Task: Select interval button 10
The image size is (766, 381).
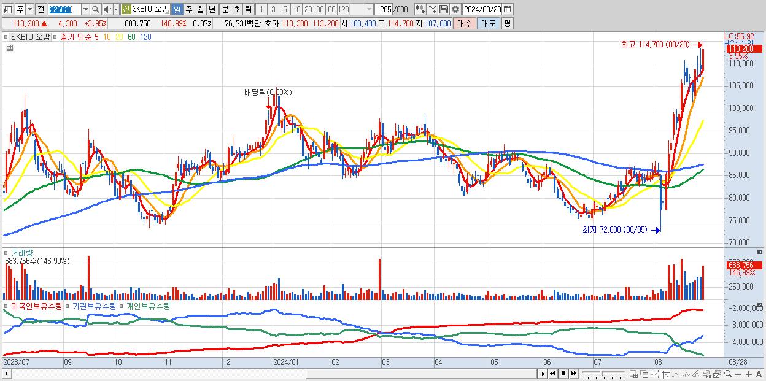Action: (x=296, y=9)
